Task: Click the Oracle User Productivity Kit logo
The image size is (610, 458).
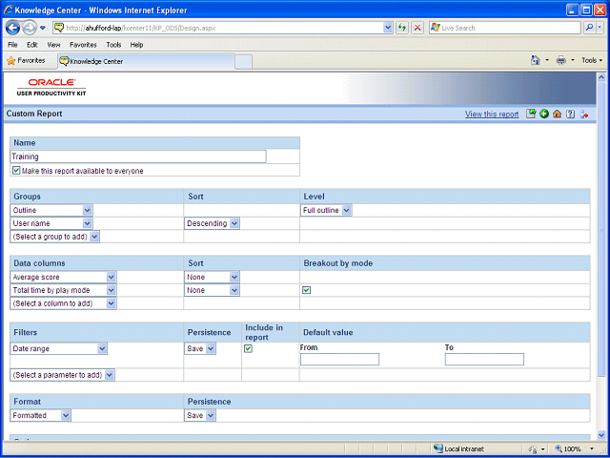Action: (51, 87)
